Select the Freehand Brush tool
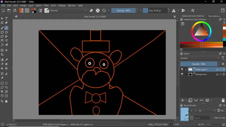226x127 pixels. [x=2, y=28]
